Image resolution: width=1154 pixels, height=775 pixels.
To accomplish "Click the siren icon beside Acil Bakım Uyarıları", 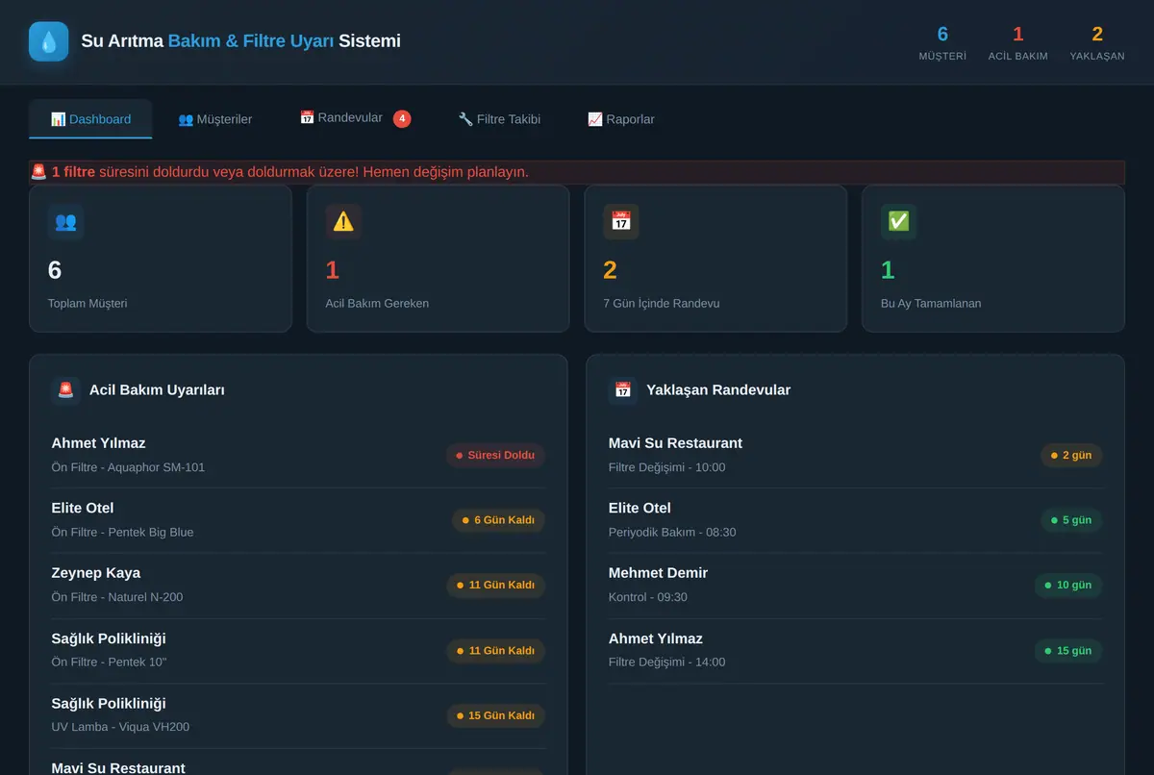I will point(65,389).
